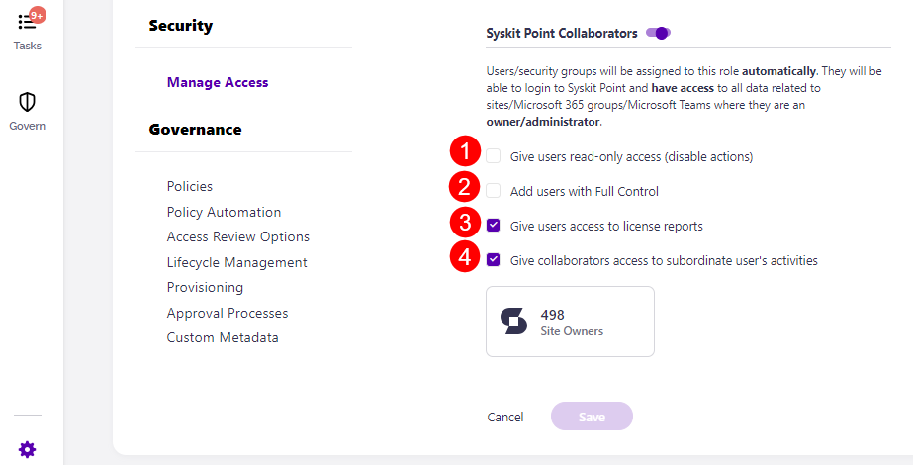Navigate to Provisioning settings
This screenshot has width=913, height=465.
coord(205,287)
